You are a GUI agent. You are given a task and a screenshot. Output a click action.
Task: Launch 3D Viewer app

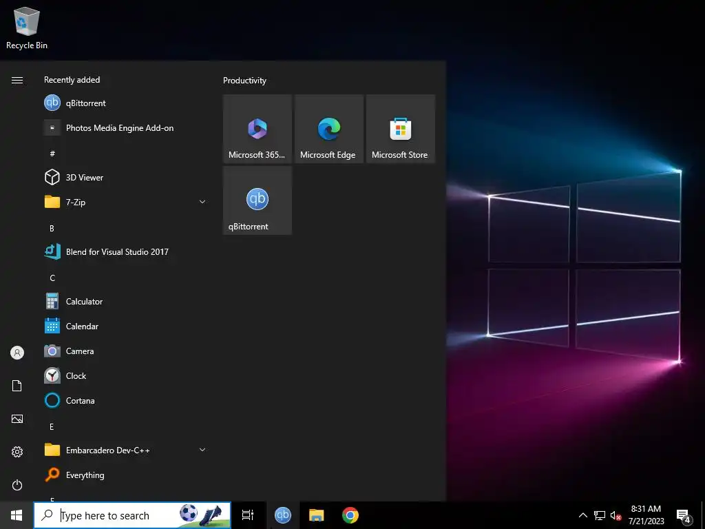coord(126,177)
